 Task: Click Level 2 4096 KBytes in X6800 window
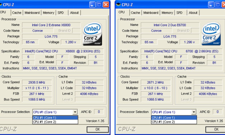pyautogui.click(x=89, y=94)
